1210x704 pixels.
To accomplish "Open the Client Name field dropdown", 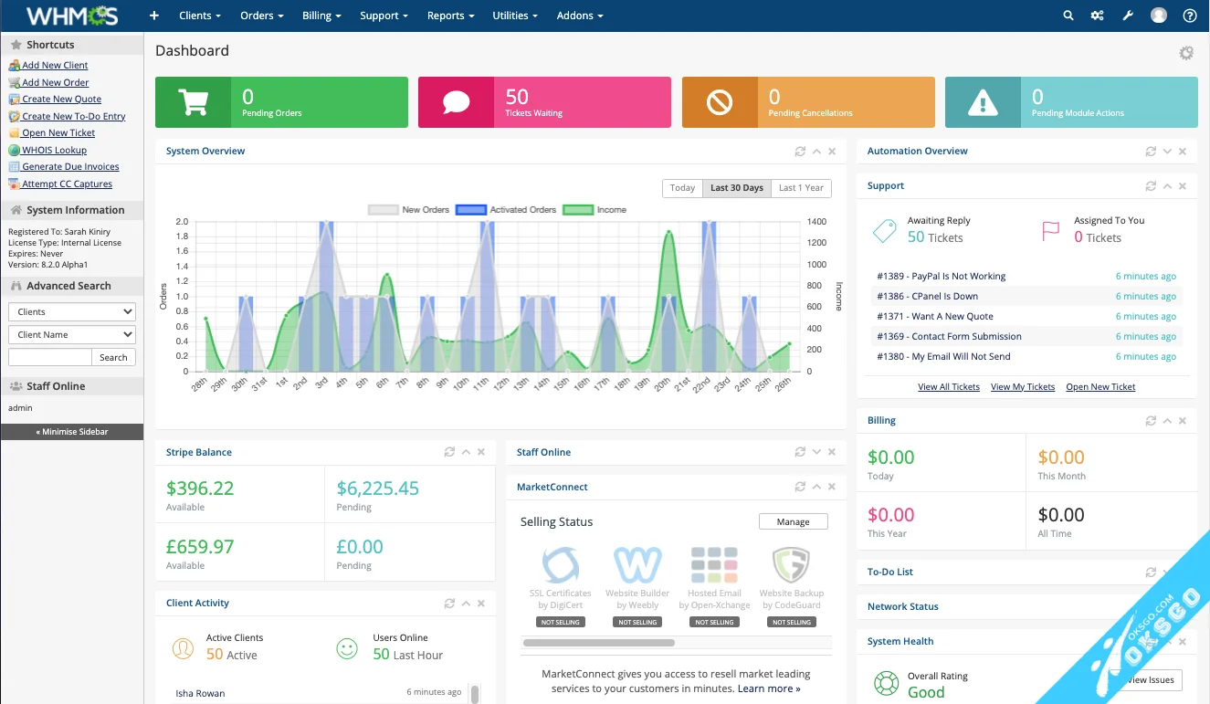I will (x=71, y=334).
